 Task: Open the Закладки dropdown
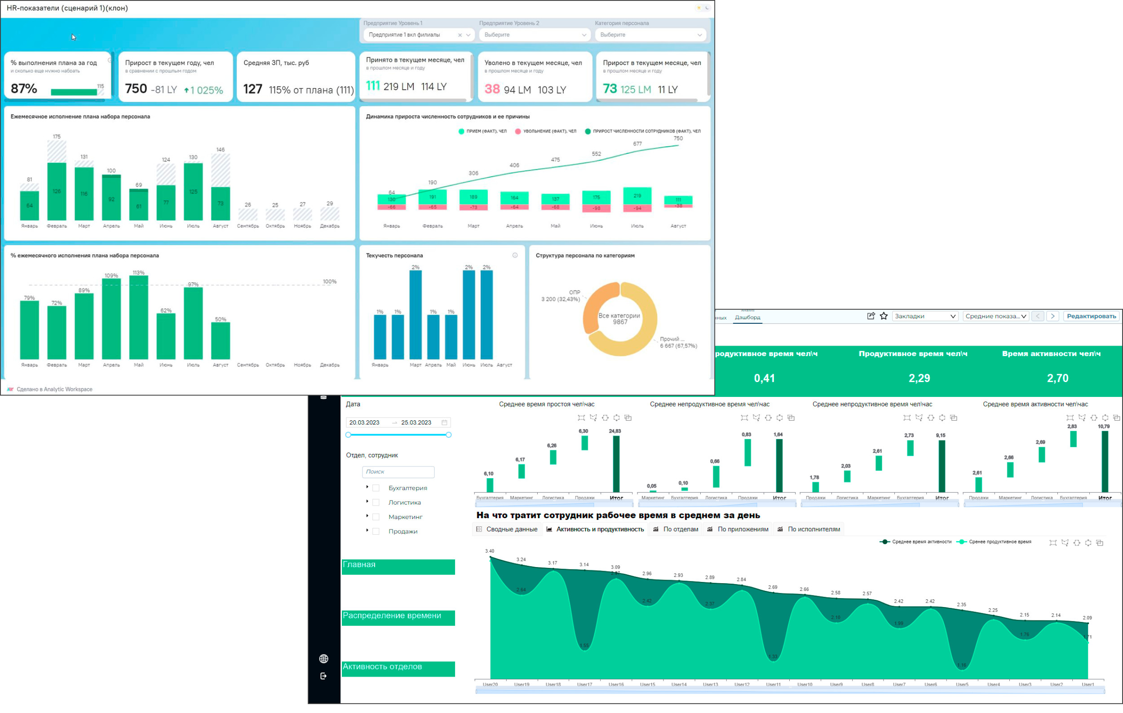(x=925, y=316)
